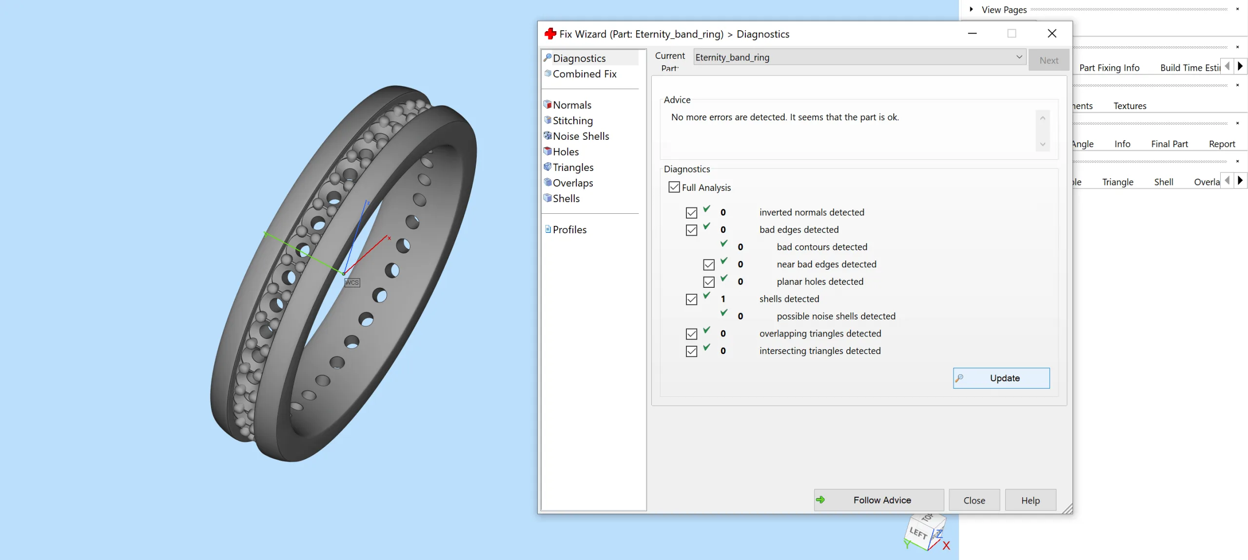
Task: Toggle the Full Analysis checkbox
Action: [x=674, y=187]
